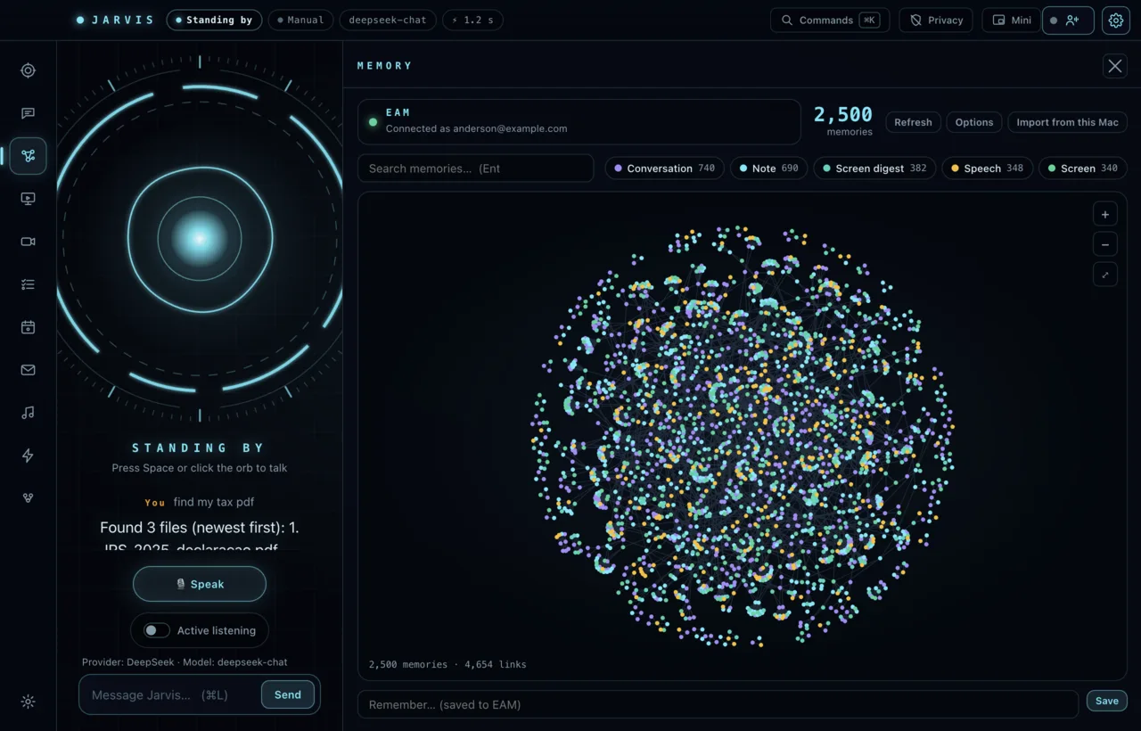Image resolution: width=1141 pixels, height=731 pixels.
Task: Toggle the Note 690 filter chip
Action: [x=769, y=168]
